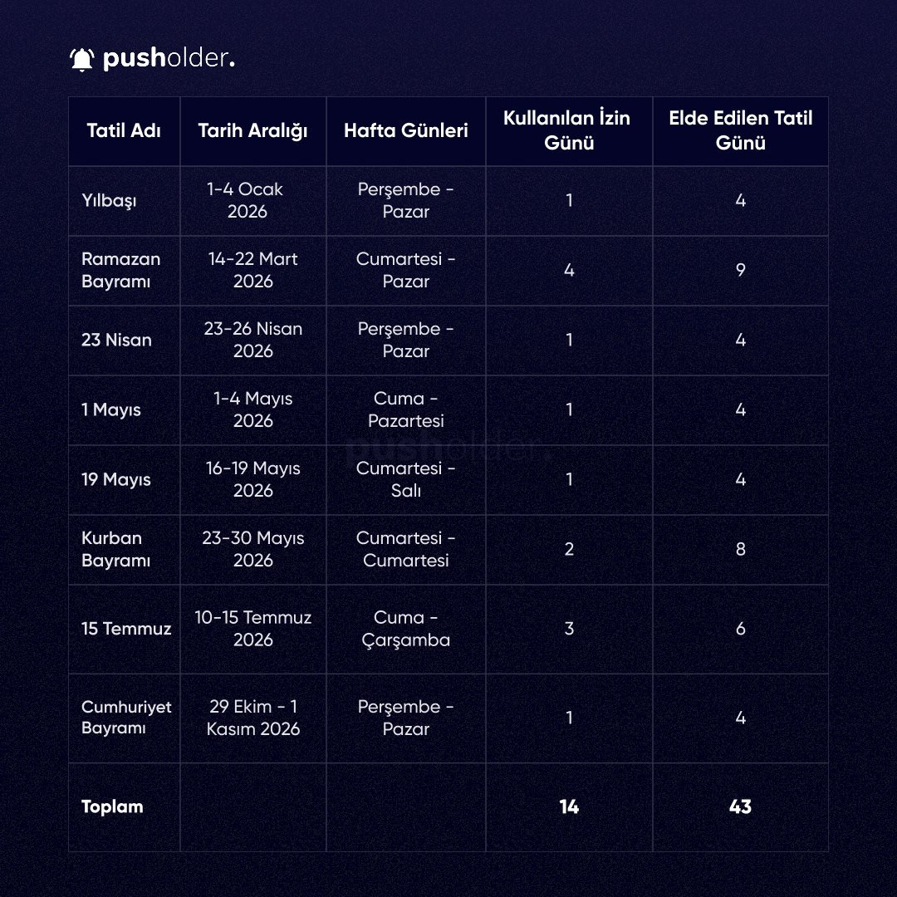Click the Kurban Bayramı holiday name
This screenshot has height=897, width=897.
point(115,549)
